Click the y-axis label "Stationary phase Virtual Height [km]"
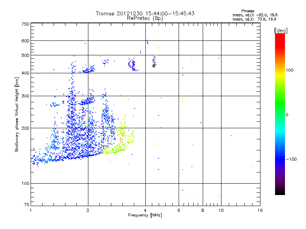This screenshot has width=306, height=229. [x=16, y=114]
